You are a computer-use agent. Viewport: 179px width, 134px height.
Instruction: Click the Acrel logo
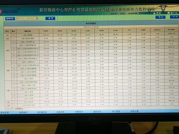point(10,11)
